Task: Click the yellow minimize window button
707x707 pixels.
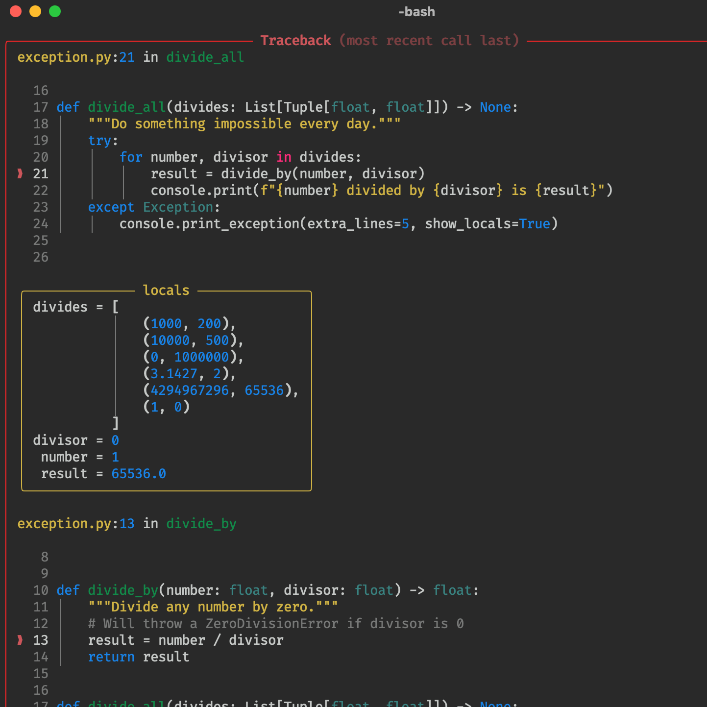Action: click(35, 11)
